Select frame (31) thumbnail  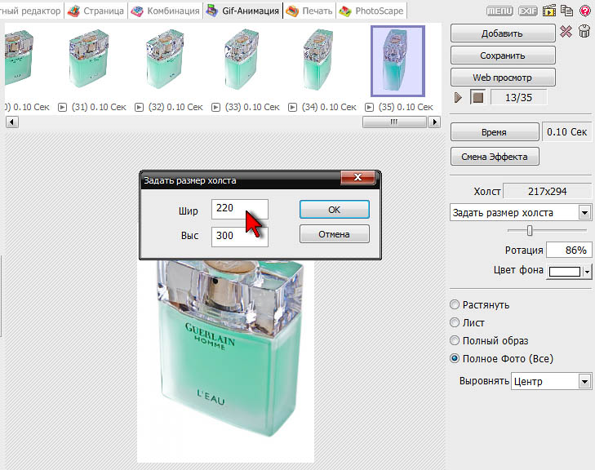click(x=89, y=59)
